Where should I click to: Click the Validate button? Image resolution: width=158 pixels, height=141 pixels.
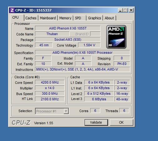96,122
